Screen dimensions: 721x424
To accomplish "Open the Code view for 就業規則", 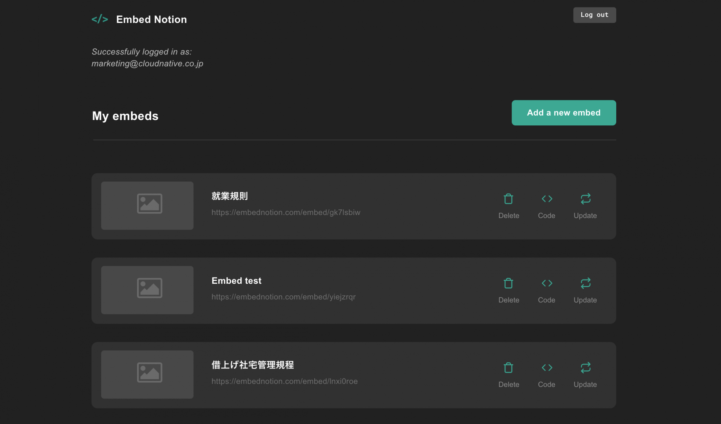I will point(546,206).
